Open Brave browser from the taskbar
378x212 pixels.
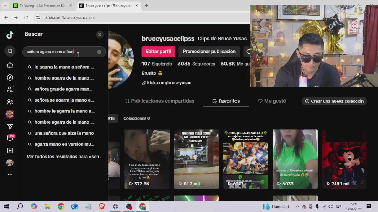102,207
